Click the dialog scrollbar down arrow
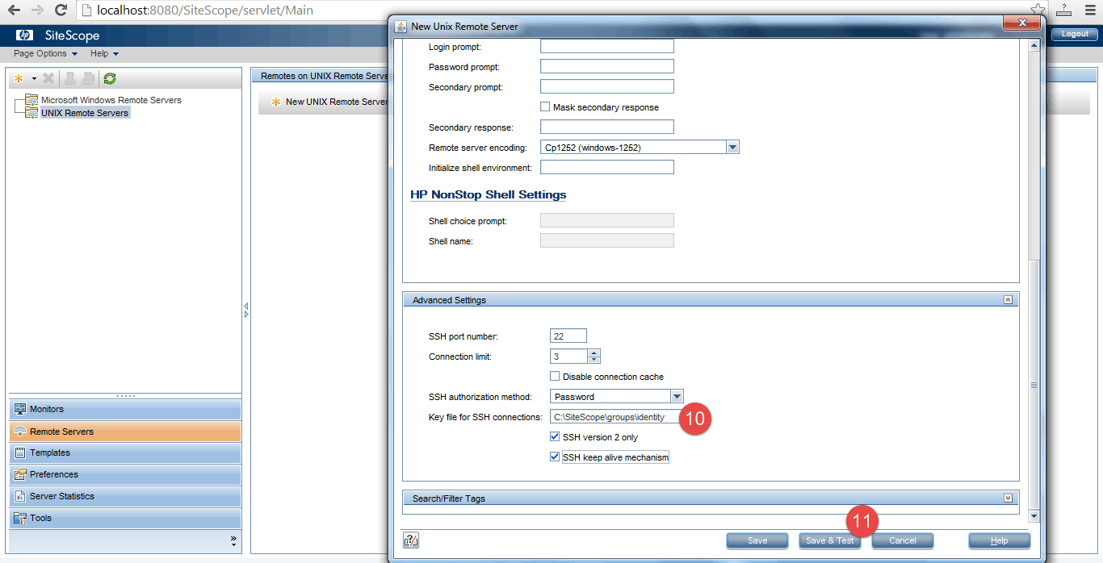The image size is (1103, 563). [1034, 516]
